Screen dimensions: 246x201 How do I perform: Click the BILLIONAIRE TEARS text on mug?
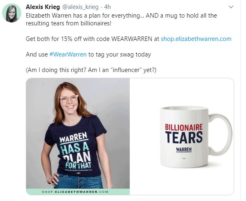[184, 133]
